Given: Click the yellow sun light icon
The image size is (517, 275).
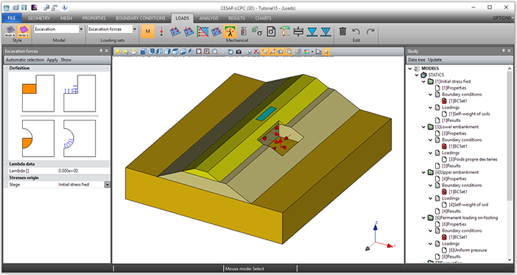Looking at the screenshot, I should [117, 52].
